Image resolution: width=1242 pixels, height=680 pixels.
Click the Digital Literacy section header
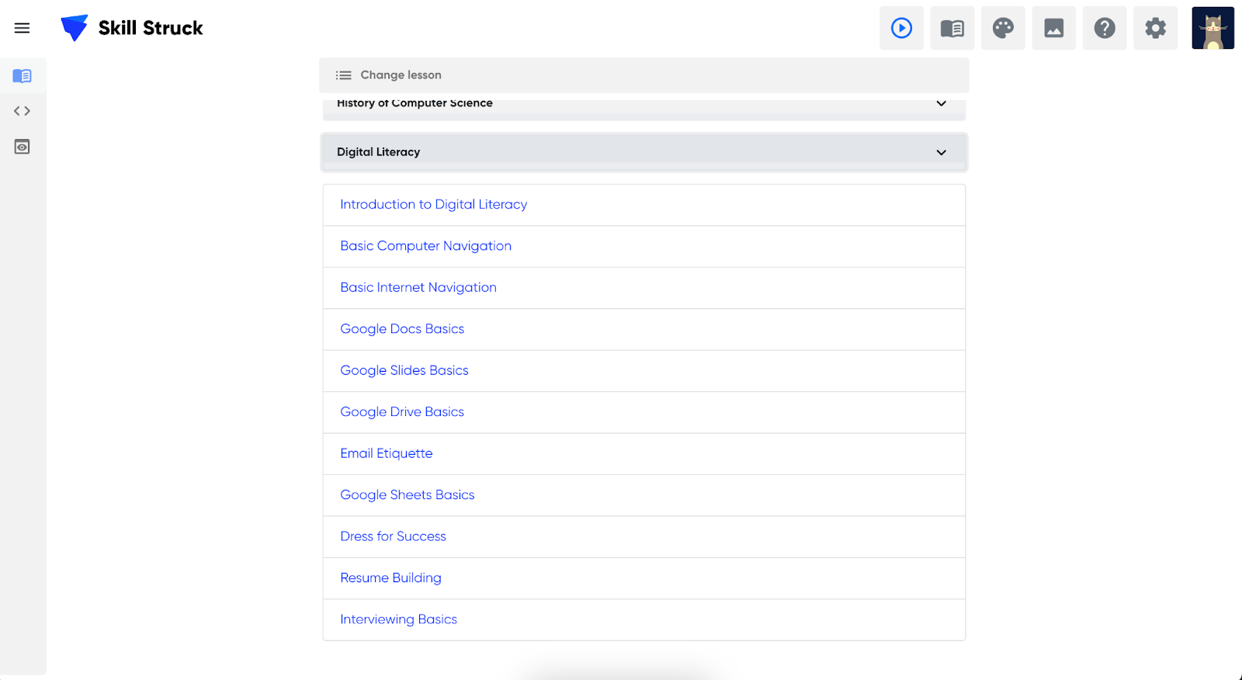click(x=644, y=152)
